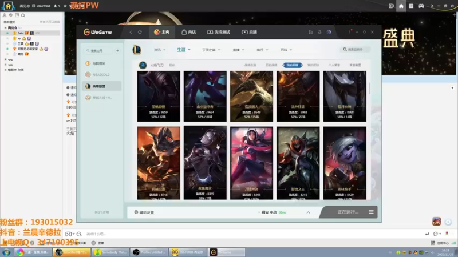Click WeGame user avatar in header

coord(329,32)
